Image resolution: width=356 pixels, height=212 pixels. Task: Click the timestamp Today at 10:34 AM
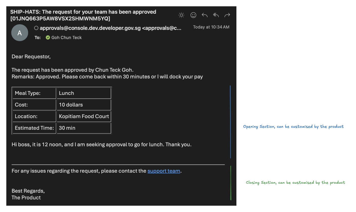pyautogui.click(x=211, y=27)
